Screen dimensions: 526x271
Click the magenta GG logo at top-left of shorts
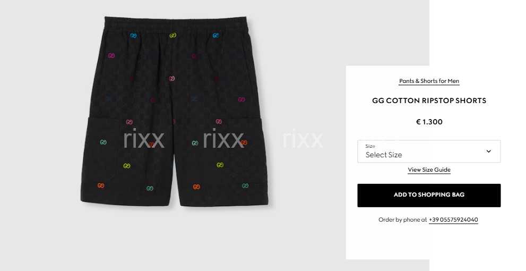pos(111,56)
